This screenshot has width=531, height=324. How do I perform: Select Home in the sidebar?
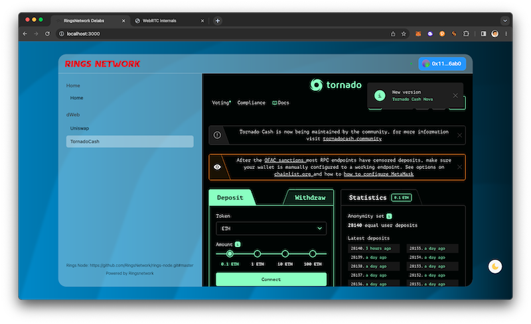[x=76, y=98]
